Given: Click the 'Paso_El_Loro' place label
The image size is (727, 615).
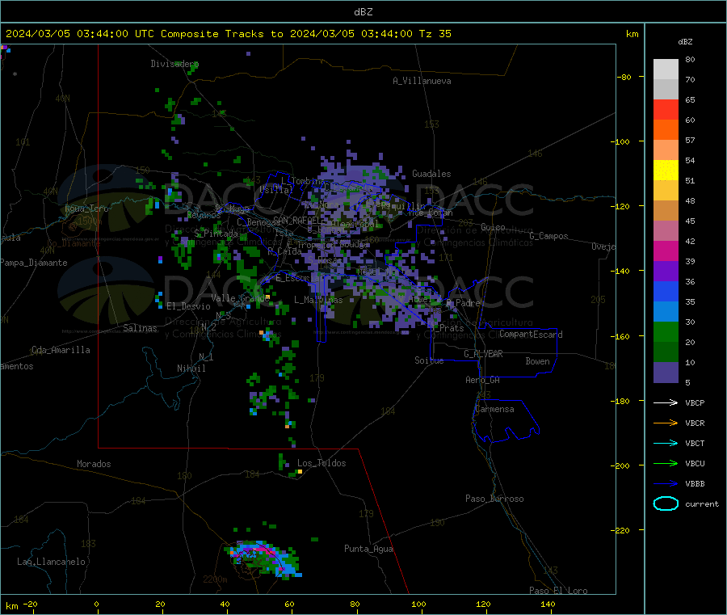Looking at the screenshot, I should (x=558, y=591).
